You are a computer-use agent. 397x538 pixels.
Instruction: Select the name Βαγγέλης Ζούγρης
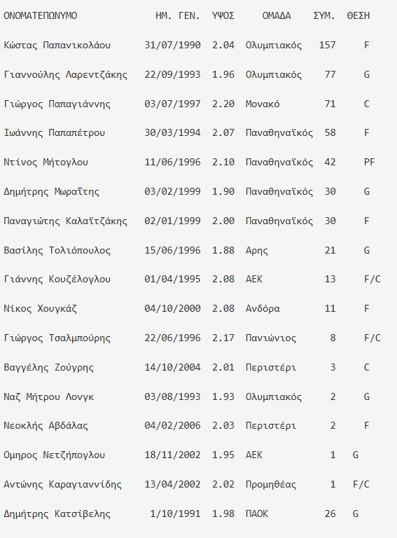(x=49, y=368)
